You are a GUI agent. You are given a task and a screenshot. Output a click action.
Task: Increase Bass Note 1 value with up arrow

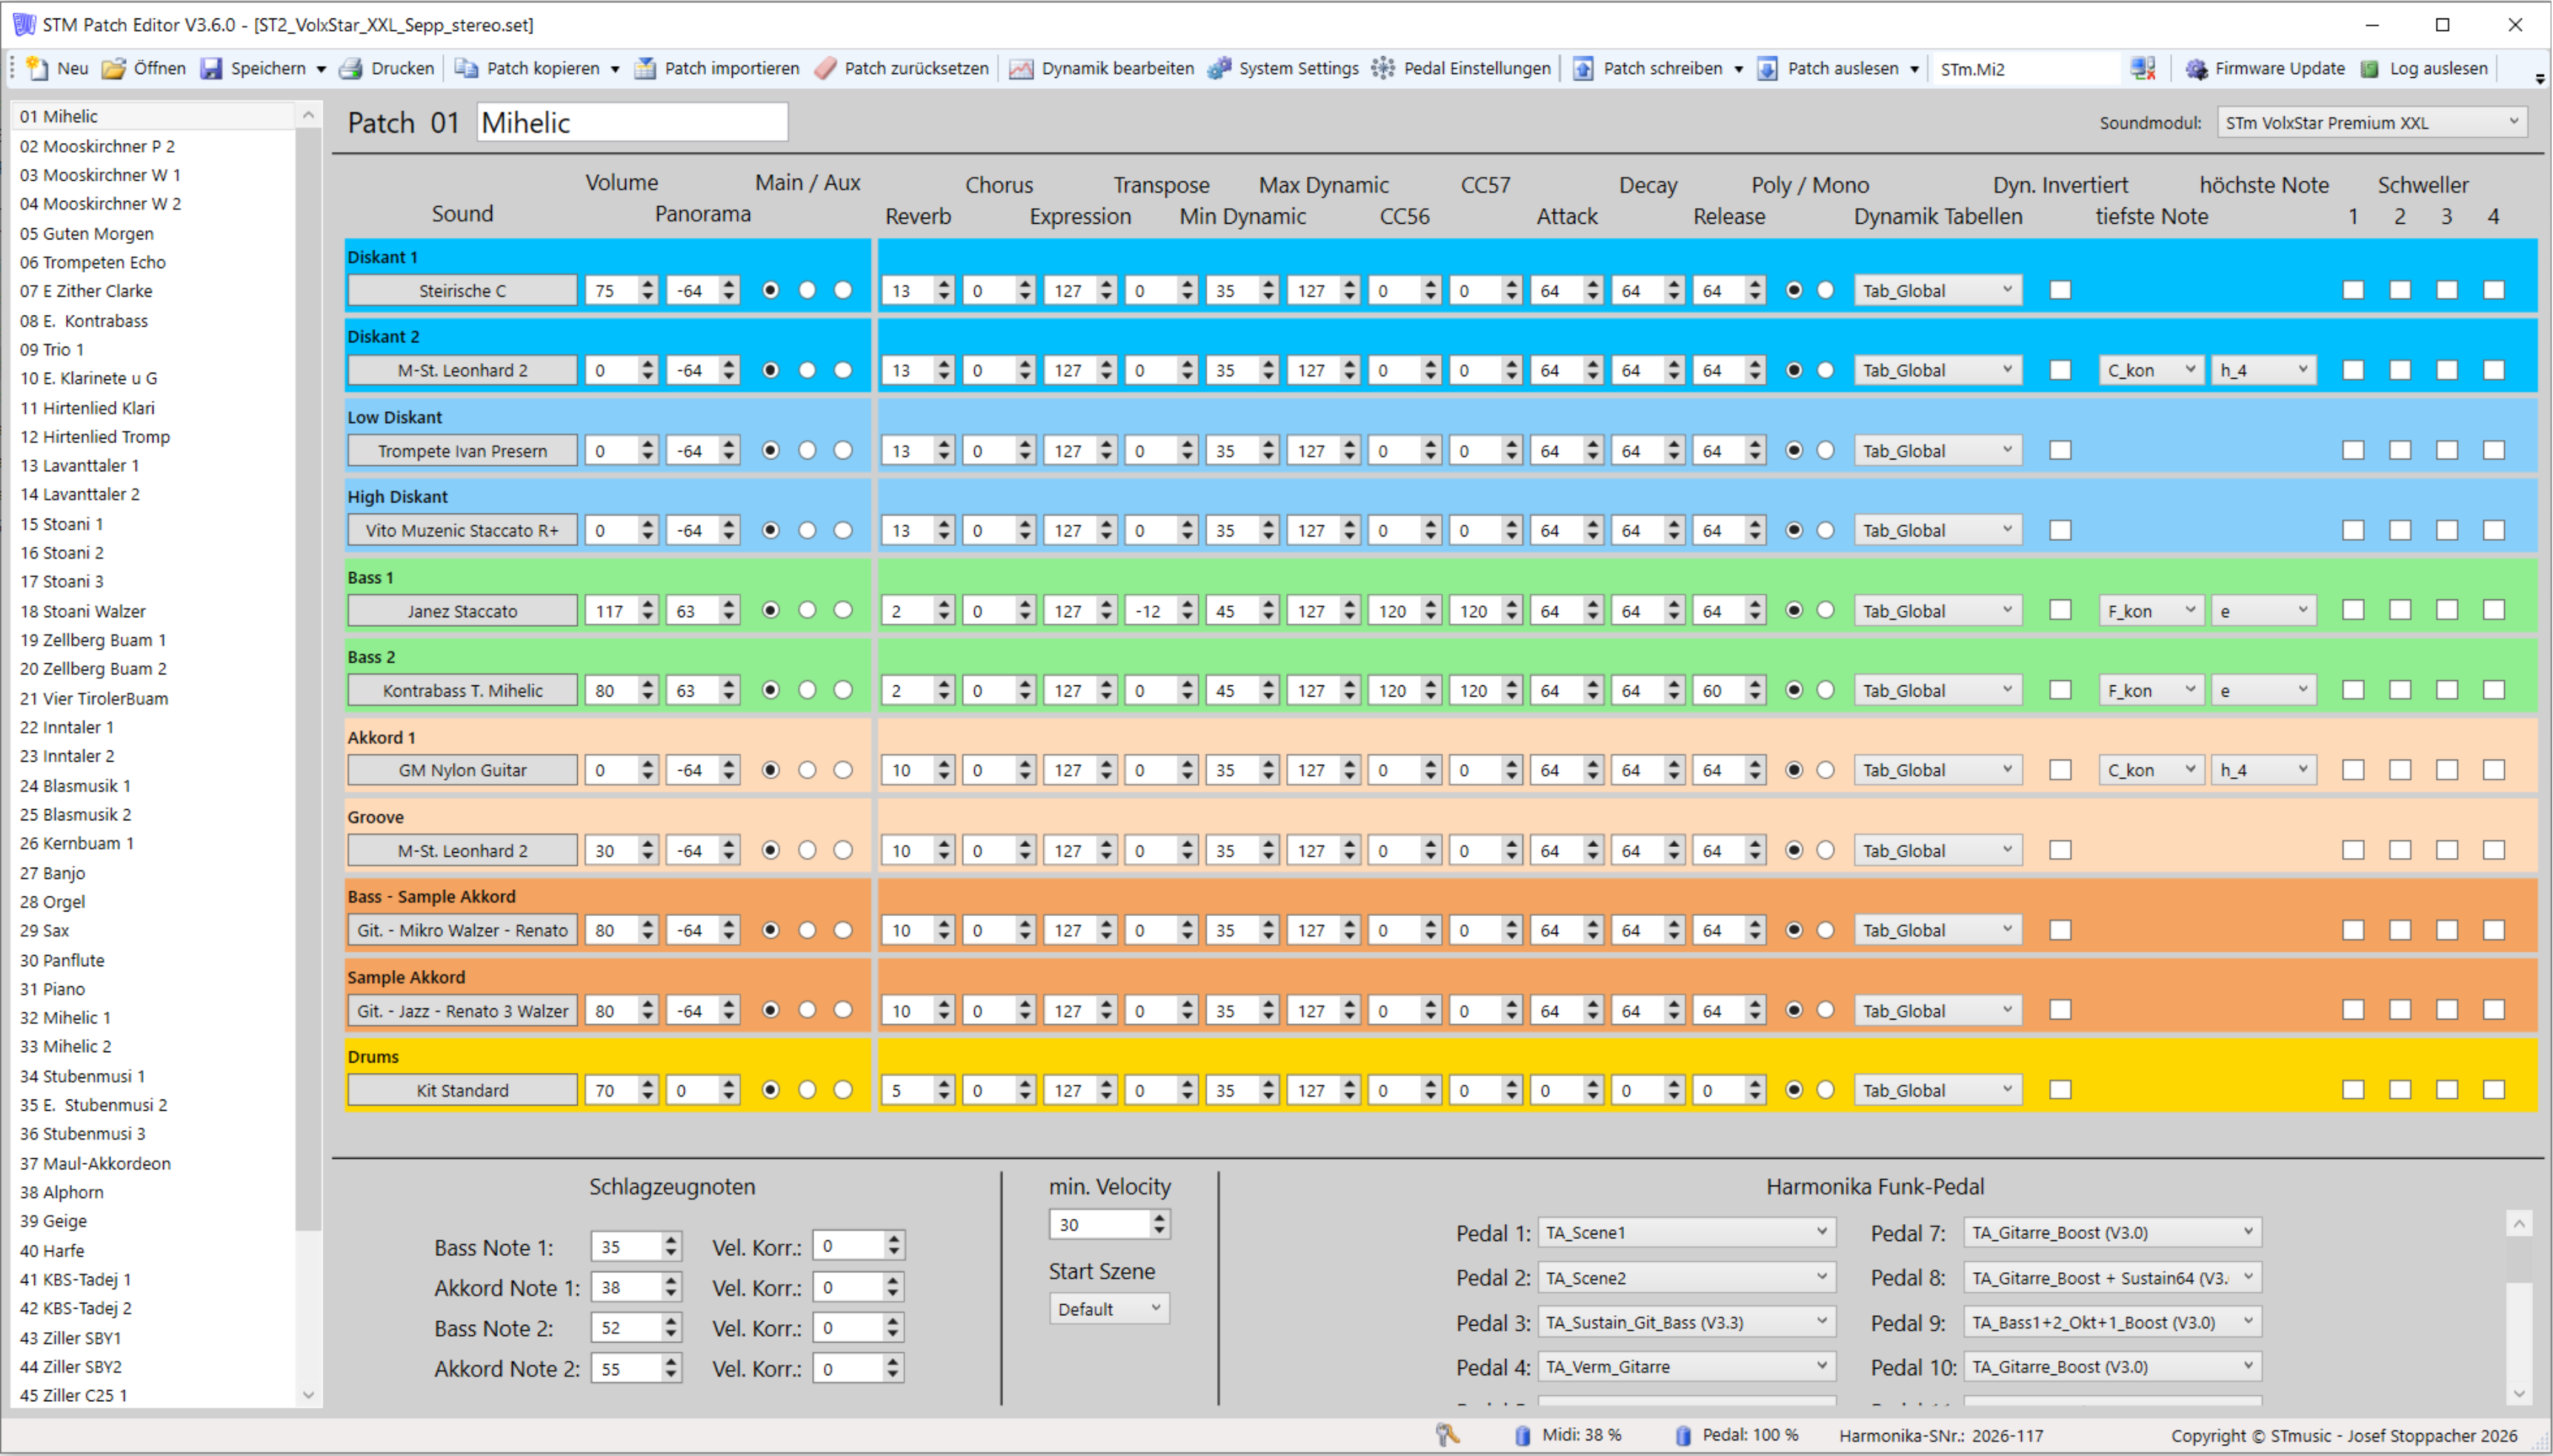tap(670, 1240)
